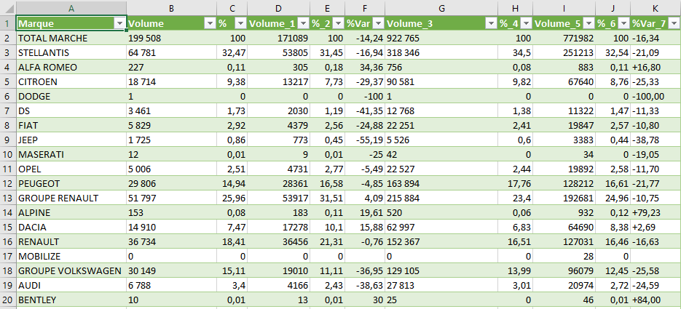Select column D header
This screenshot has height=309, width=681.
[279, 8]
